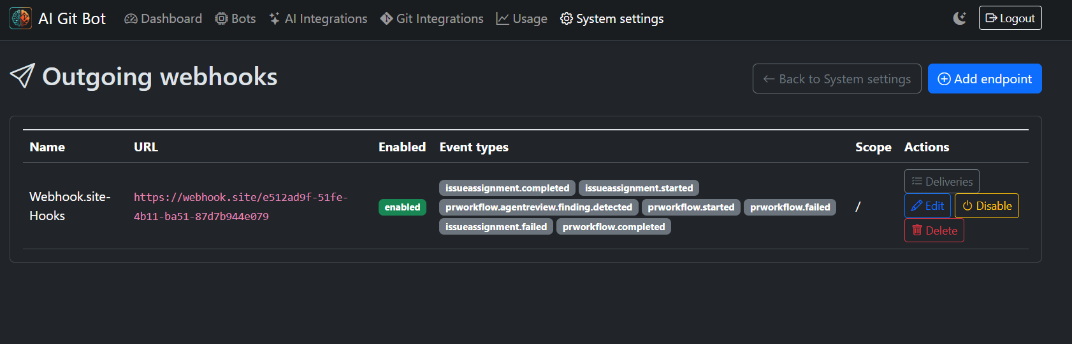1072x344 pixels.
Task: Click the prworkflow.failed tag
Action: point(790,207)
